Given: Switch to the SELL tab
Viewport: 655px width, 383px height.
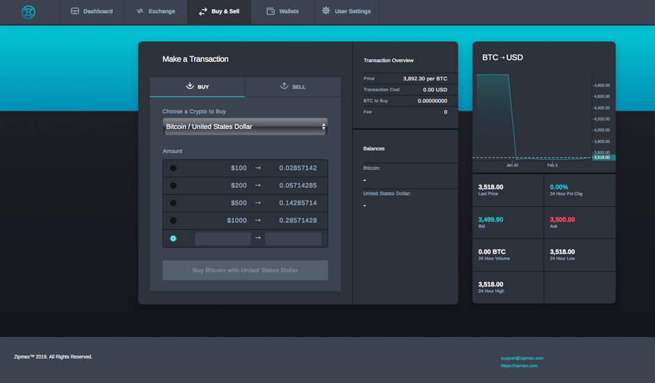Looking at the screenshot, I should (293, 87).
